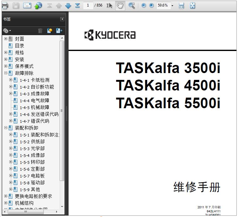238x217 pixels.
Task: Click the horizontal scroll right arrow
Action: pos(57,211)
